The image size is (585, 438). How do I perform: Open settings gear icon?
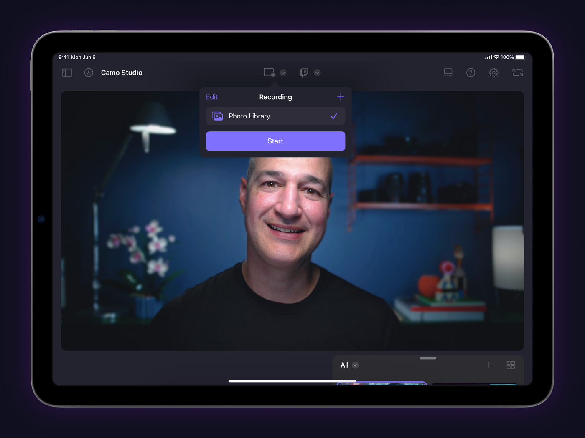[493, 73]
